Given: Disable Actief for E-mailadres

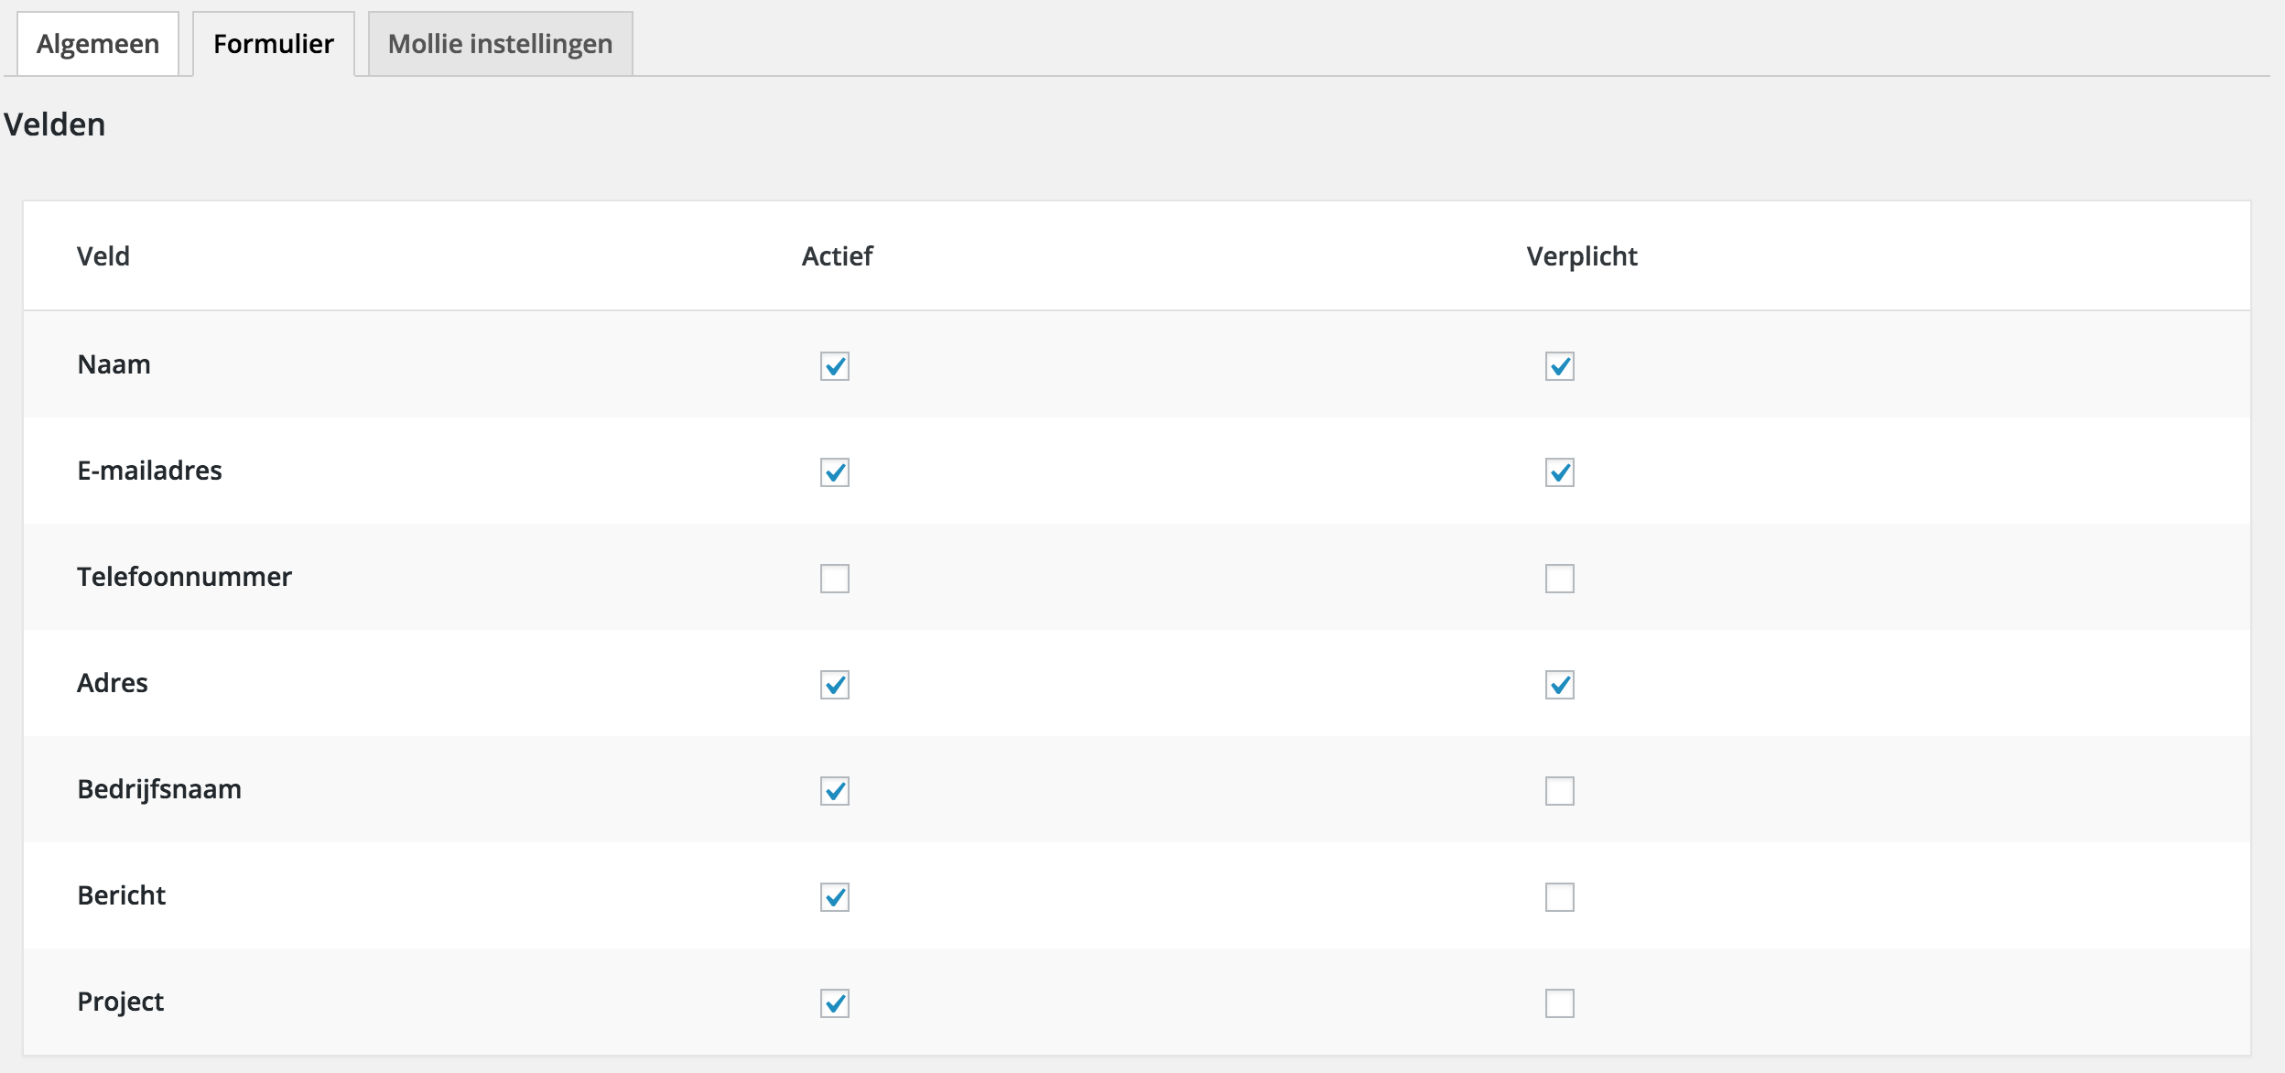Looking at the screenshot, I should [x=835, y=472].
